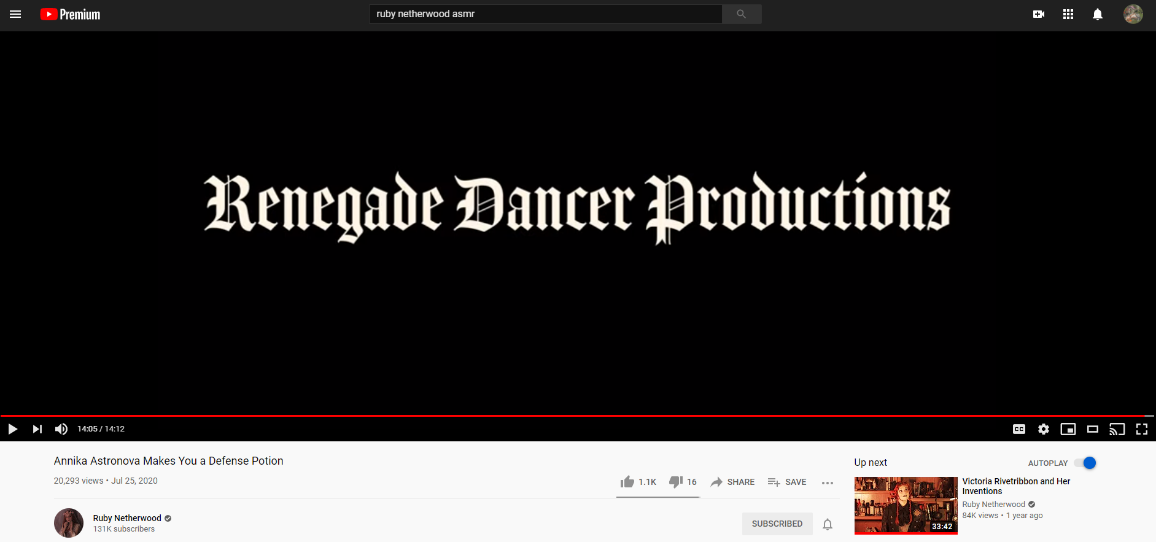Skip to the next video
This screenshot has height=542, width=1156.
pos(37,429)
